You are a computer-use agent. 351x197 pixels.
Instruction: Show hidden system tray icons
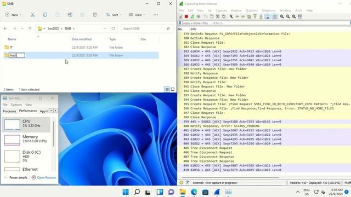pos(298,192)
